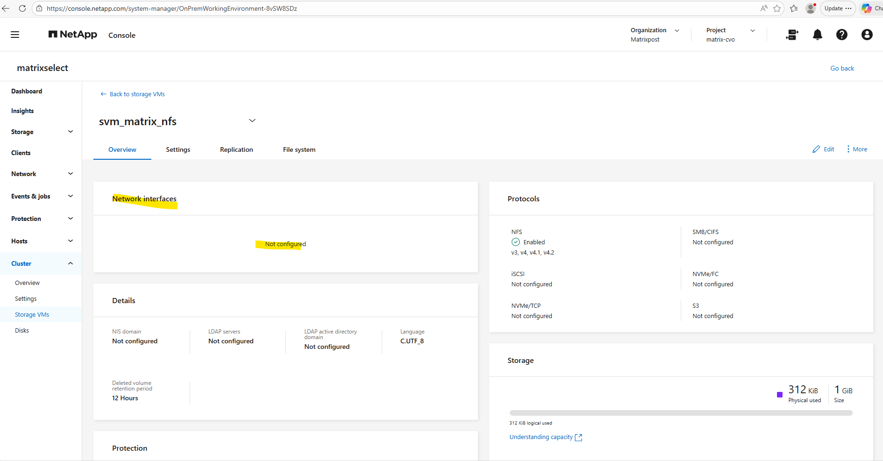Image resolution: width=883 pixels, height=461 pixels.
Task: Bookmark page using the star icon
Action: point(777,8)
